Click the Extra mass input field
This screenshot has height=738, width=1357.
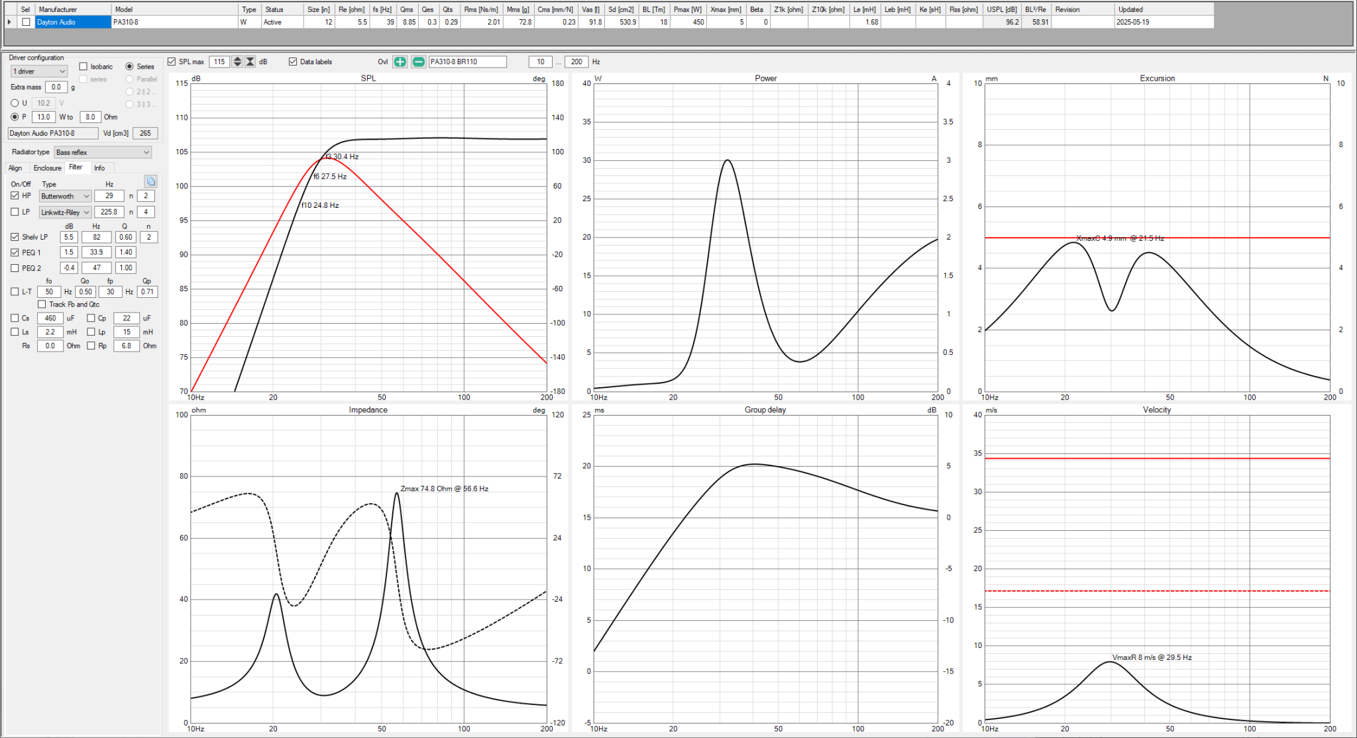click(x=56, y=87)
